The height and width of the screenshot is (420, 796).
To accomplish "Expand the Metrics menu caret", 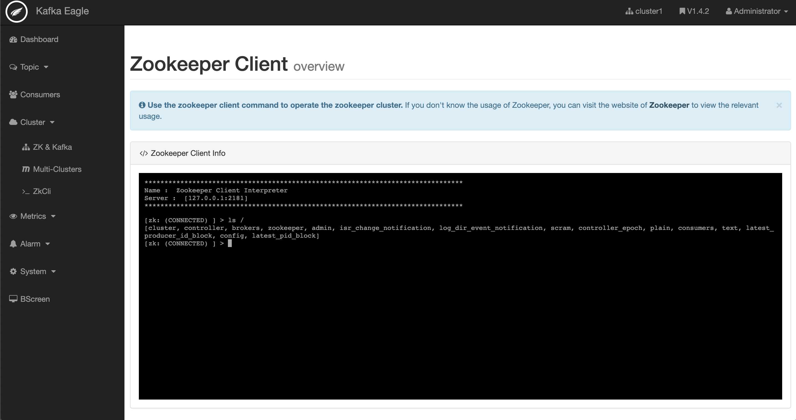I will [x=53, y=217].
